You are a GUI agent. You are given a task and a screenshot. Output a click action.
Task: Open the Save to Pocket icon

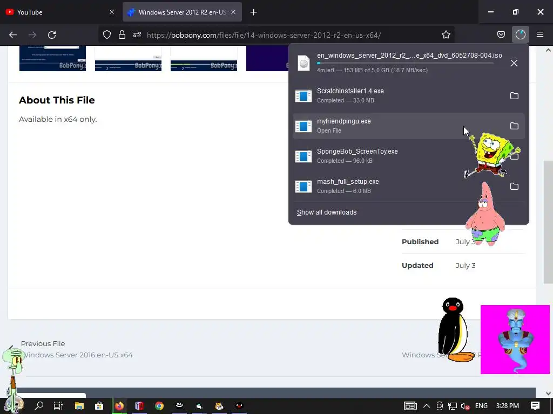click(501, 35)
